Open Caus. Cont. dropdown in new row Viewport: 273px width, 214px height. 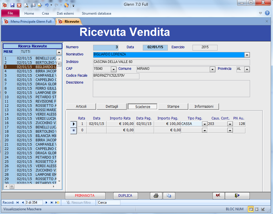(230, 130)
